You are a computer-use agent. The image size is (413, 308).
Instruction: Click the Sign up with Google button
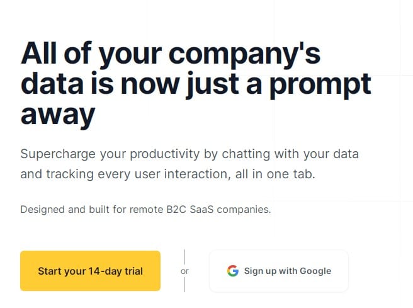coord(279,271)
